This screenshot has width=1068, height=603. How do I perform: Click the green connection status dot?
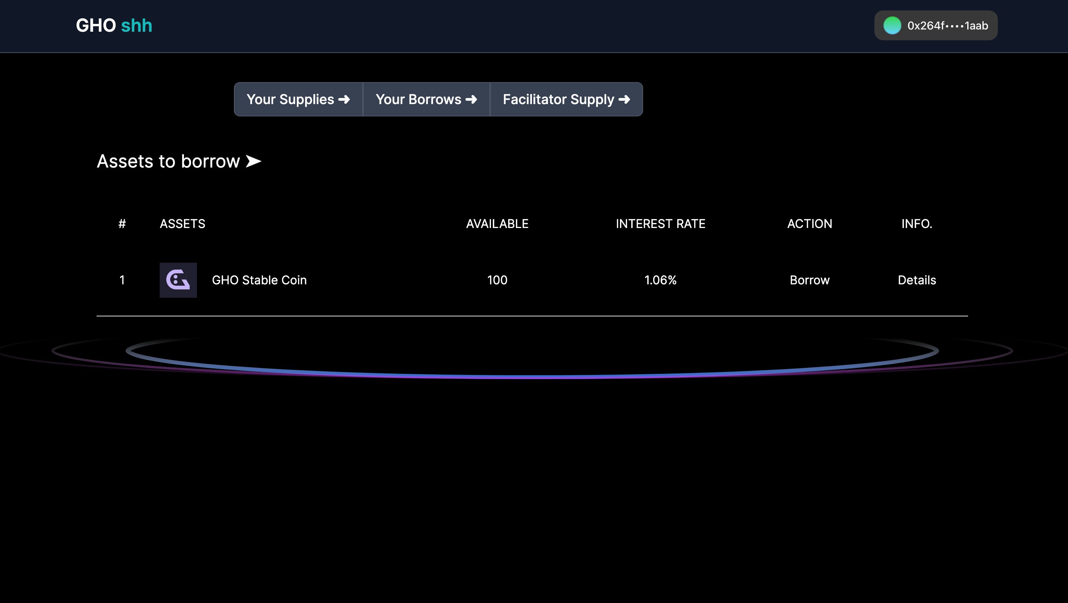[x=891, y=26]
